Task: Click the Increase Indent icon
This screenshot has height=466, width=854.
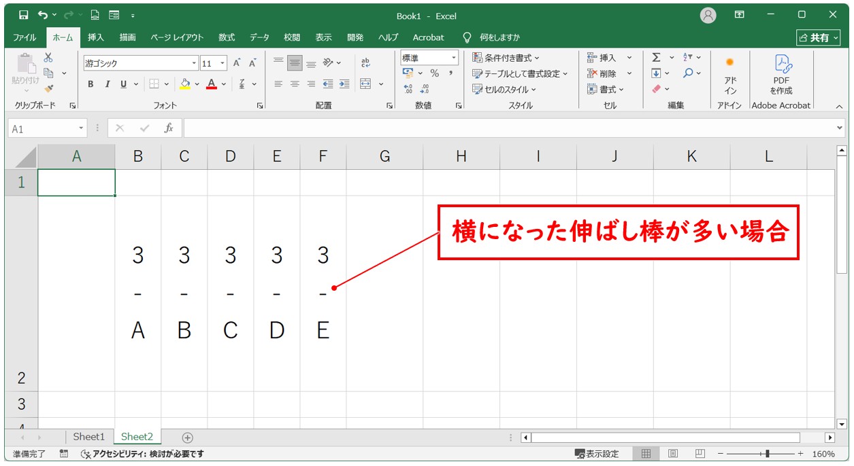Action: tap(344, 84)
